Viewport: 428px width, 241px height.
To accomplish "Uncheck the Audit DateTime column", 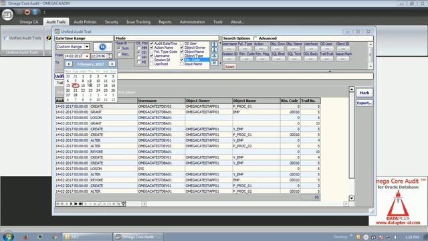I will point(152,44).
